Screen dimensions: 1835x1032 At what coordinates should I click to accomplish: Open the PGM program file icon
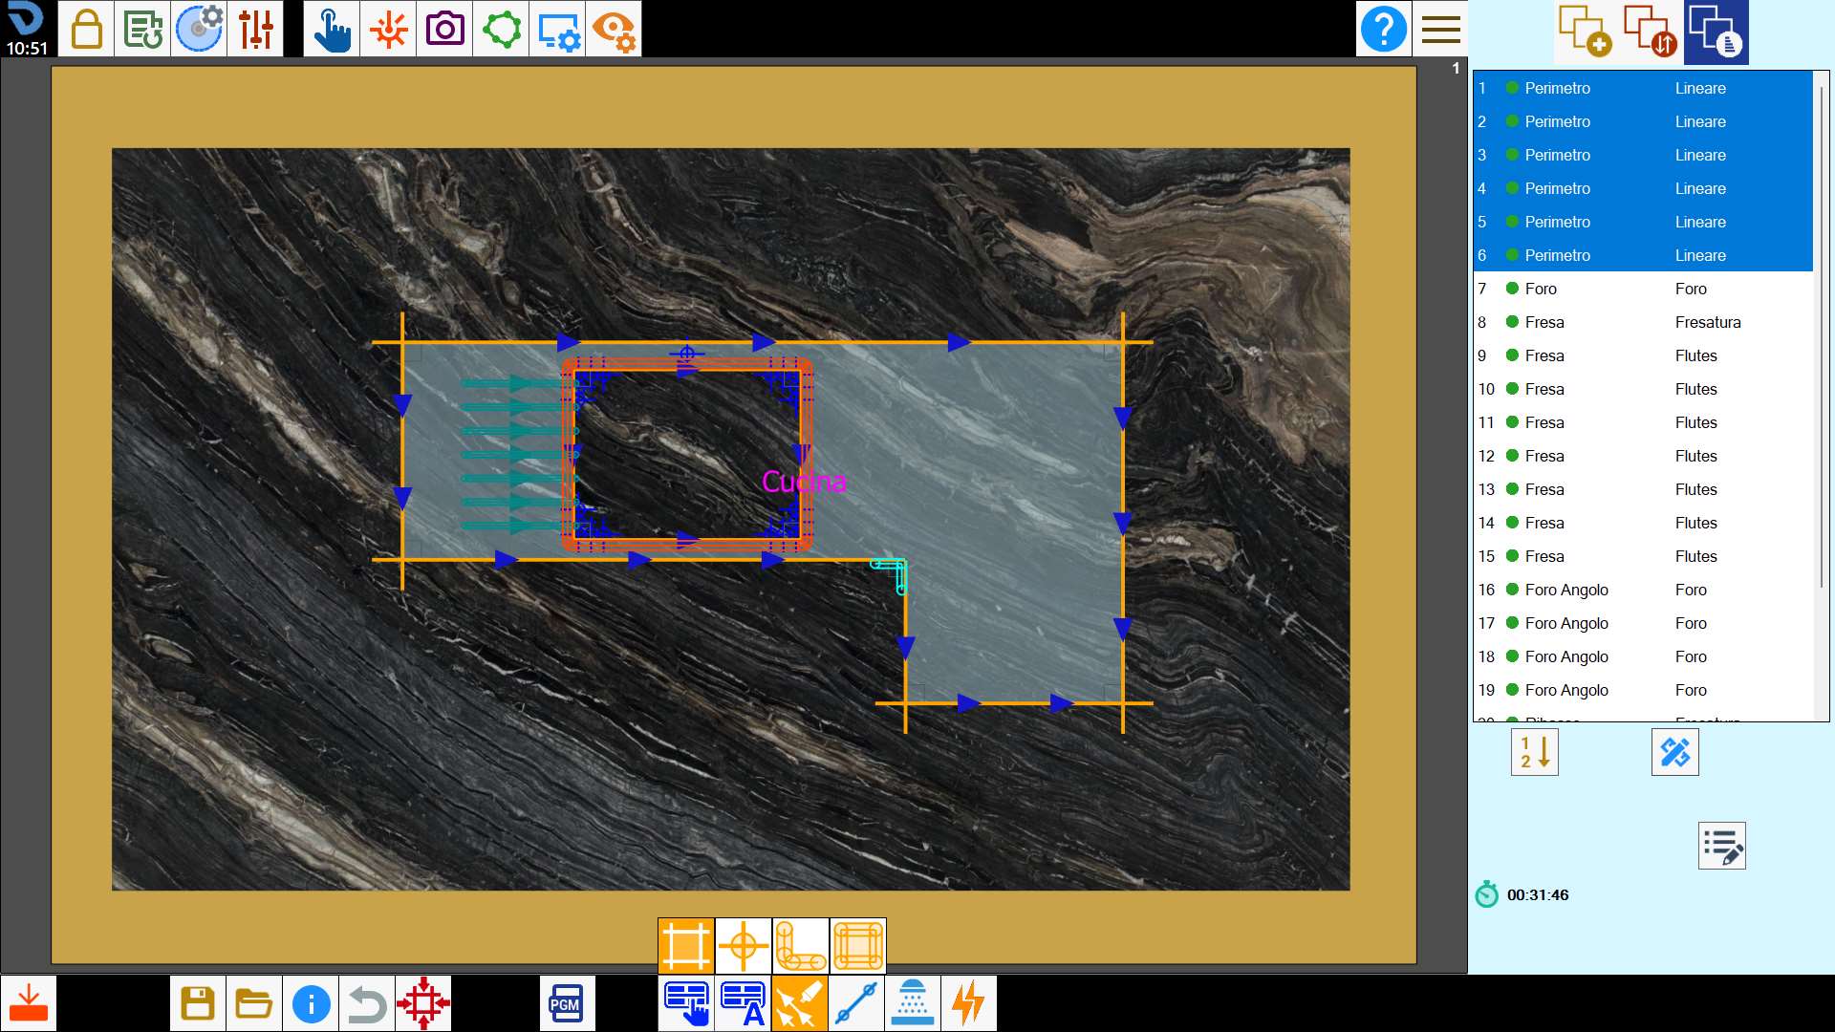click(x=567, y=1003)
